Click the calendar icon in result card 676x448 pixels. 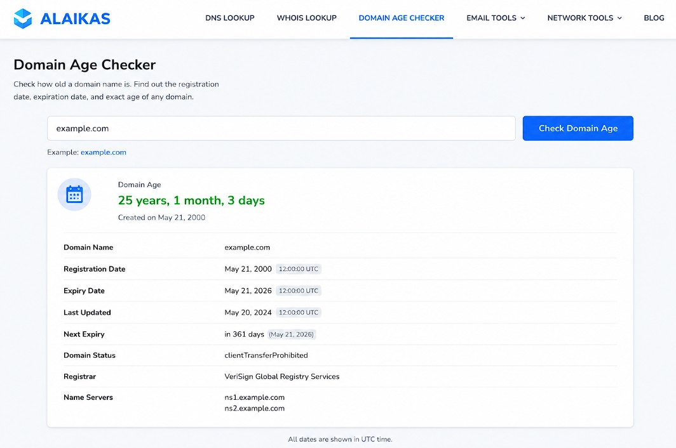[x=74, y=194]
